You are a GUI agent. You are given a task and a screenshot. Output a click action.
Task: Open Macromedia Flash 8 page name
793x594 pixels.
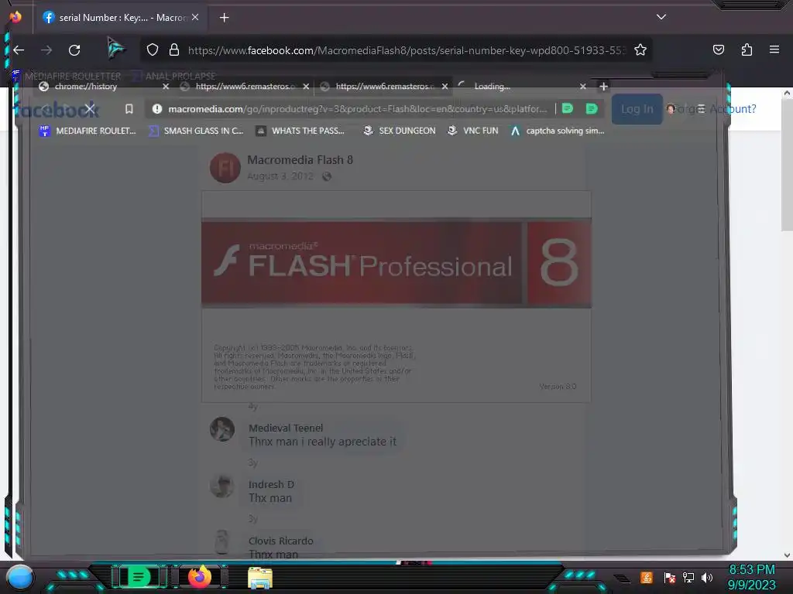[300, 160]
